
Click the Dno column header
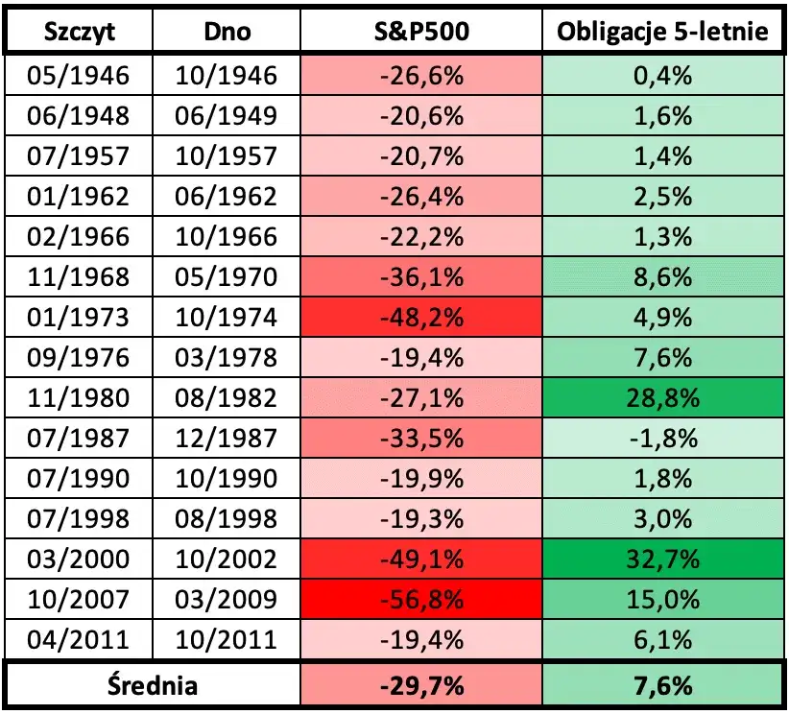click(227, 32)
